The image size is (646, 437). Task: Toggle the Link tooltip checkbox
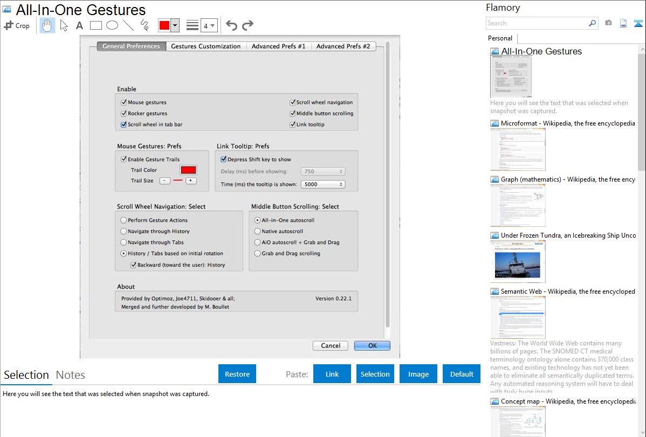[292, 124]
